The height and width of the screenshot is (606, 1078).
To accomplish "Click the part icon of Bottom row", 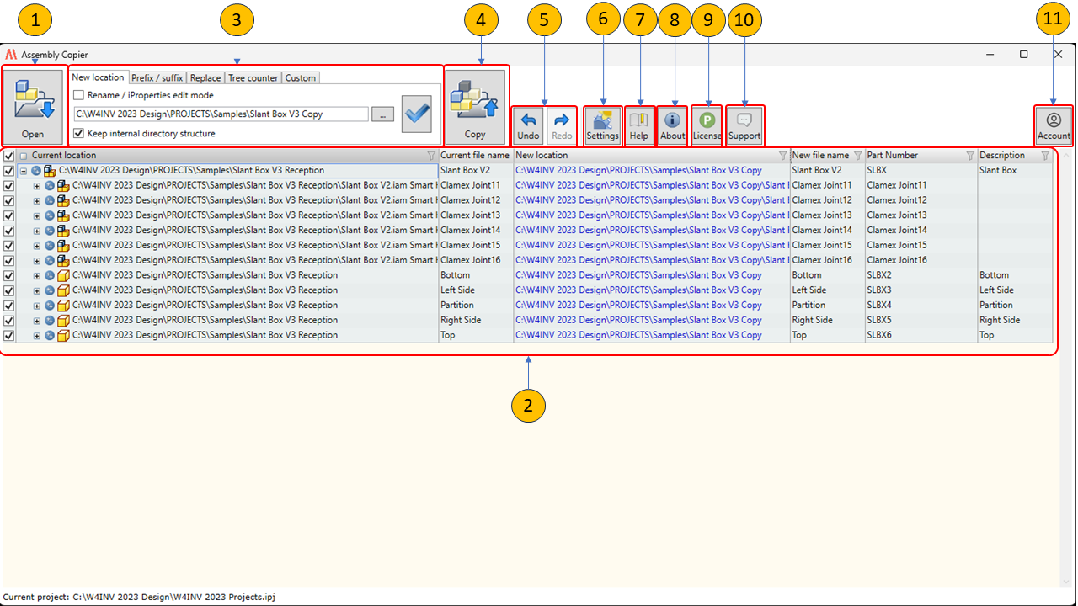I will tap(63, 275).
